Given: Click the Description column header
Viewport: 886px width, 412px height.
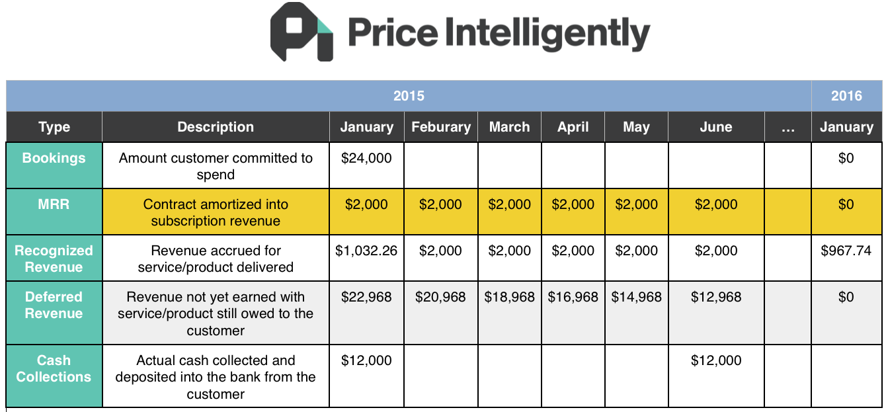Looking at the screenshot, I should (x=216, y=127).
